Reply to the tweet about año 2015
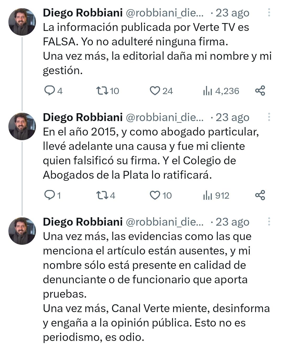Viewport: 283px width, 348px height. tap(49, 195)
